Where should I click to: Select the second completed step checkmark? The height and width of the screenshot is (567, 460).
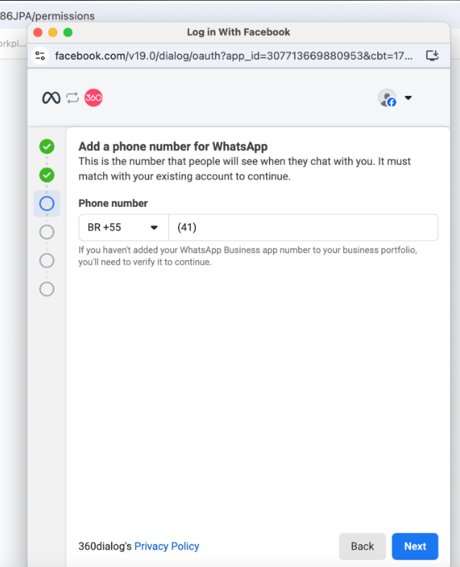pyautogui.click(x=47, y=175)
